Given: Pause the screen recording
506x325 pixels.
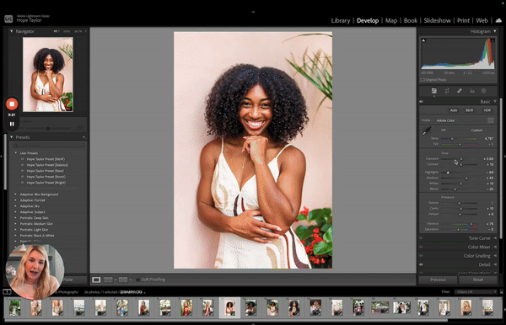Looking at the screenshot, I should pos(12,124).
